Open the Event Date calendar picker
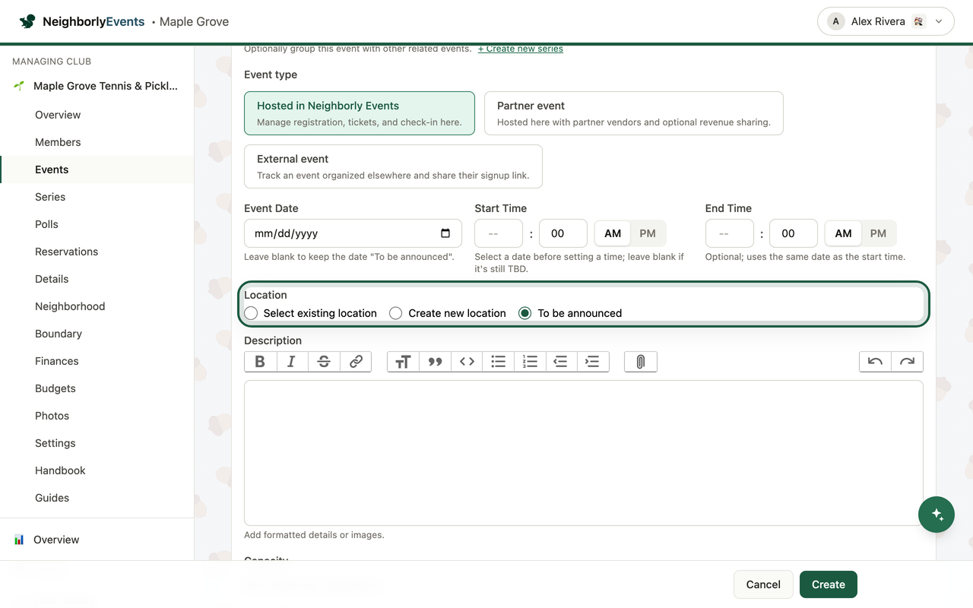Viewport: 973px width, 608px height. 445,233
